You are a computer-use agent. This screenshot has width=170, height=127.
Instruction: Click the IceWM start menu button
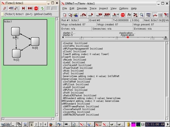coord(6,125)
